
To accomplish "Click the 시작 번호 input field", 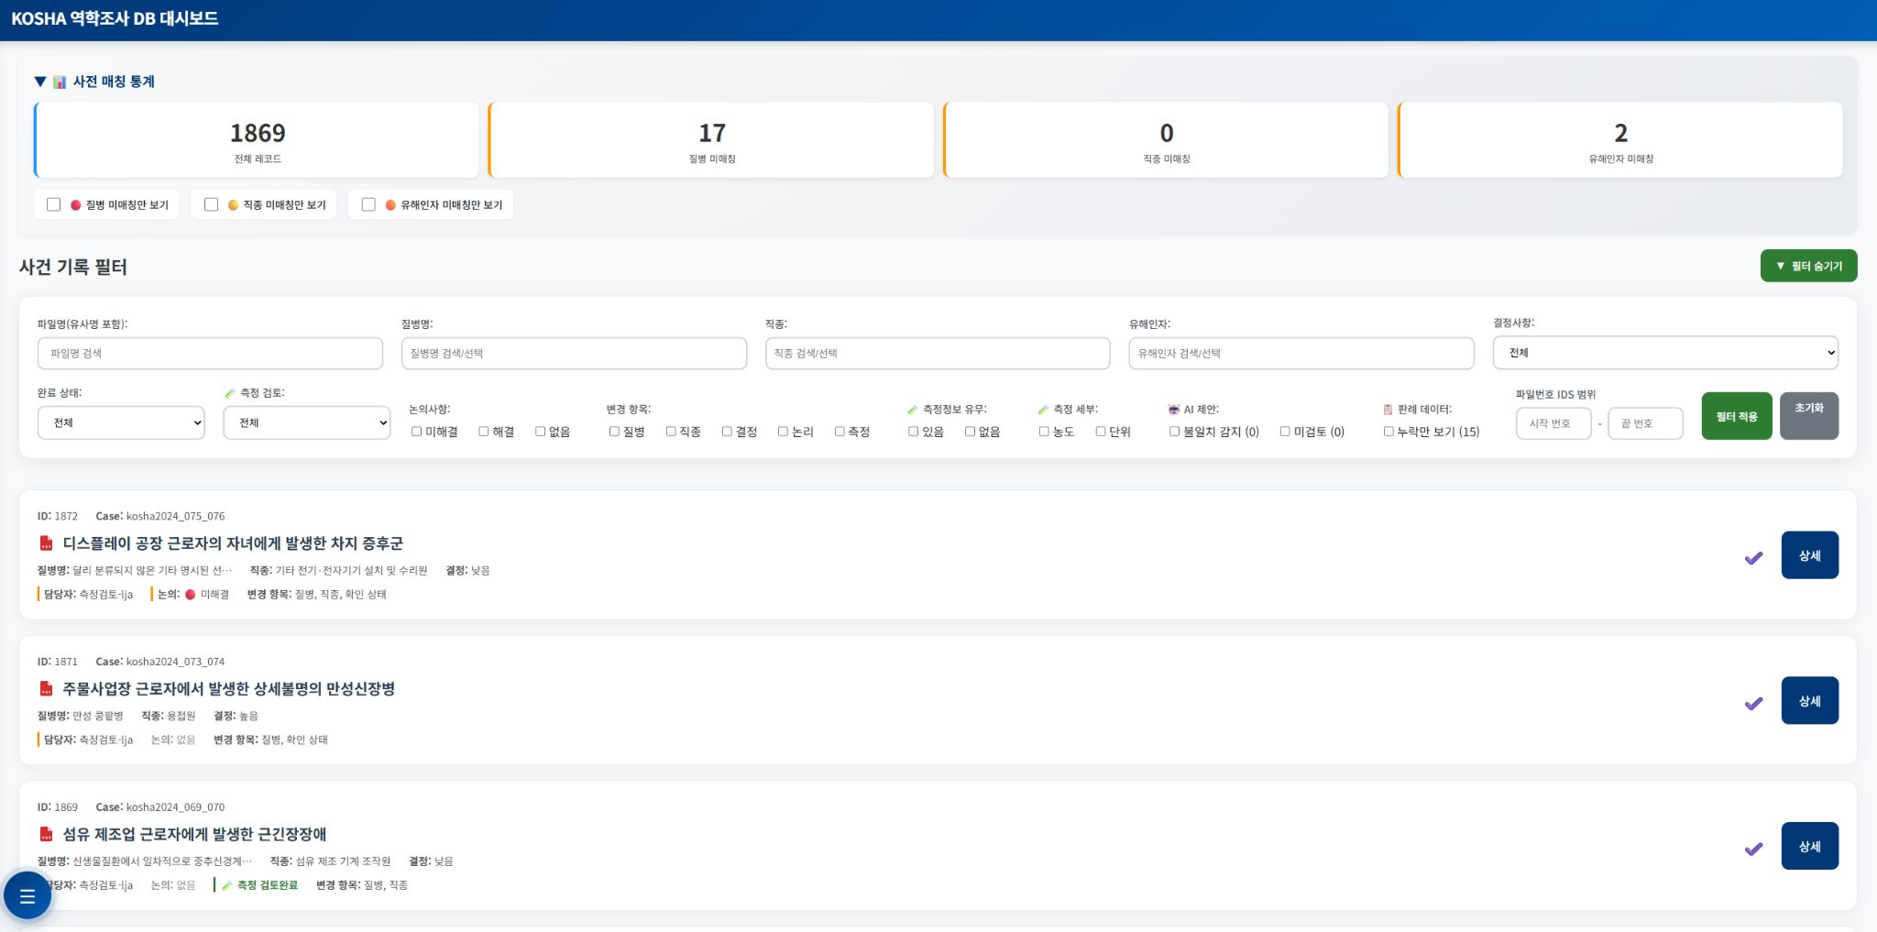I will [1553, 423].
